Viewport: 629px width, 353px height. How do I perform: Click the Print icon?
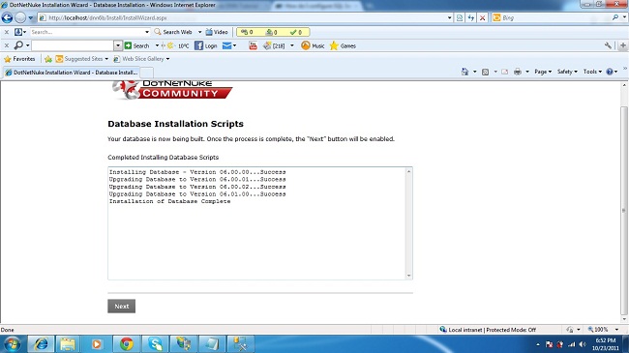pyautogui.click(x=518, y=72)
